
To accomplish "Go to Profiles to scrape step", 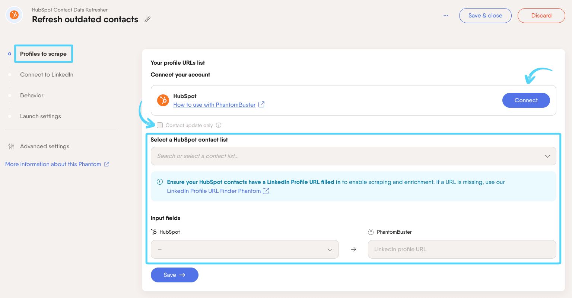I will tap(43, 54).
